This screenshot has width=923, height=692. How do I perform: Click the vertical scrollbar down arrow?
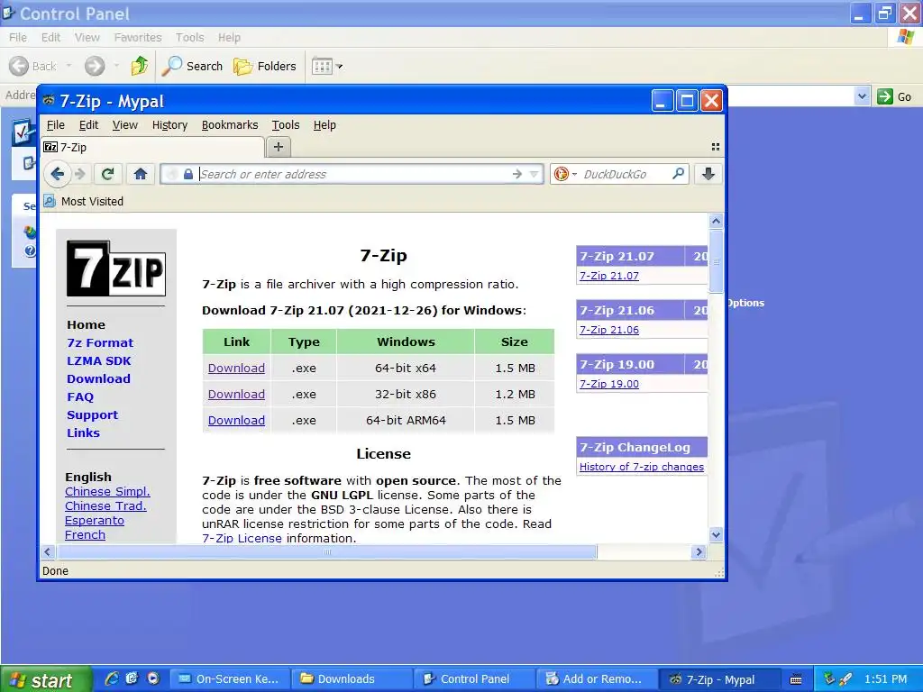point(716,535)
